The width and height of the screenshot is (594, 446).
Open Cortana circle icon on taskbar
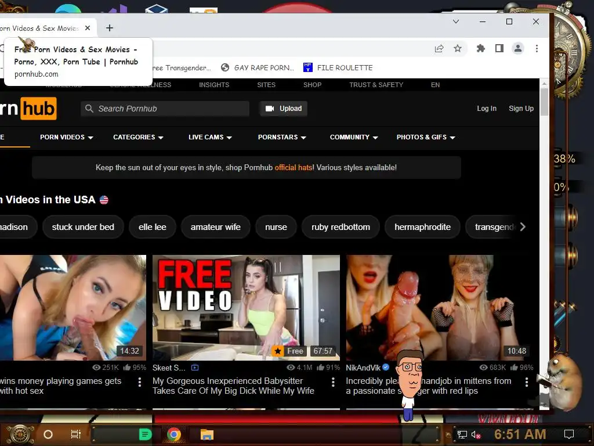click(x=48, y=434)
